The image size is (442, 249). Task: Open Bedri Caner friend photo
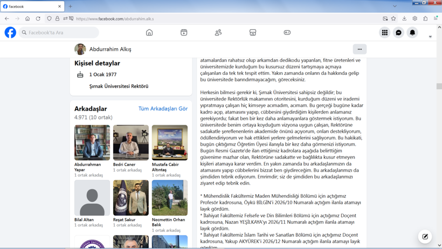click(131, 143)
